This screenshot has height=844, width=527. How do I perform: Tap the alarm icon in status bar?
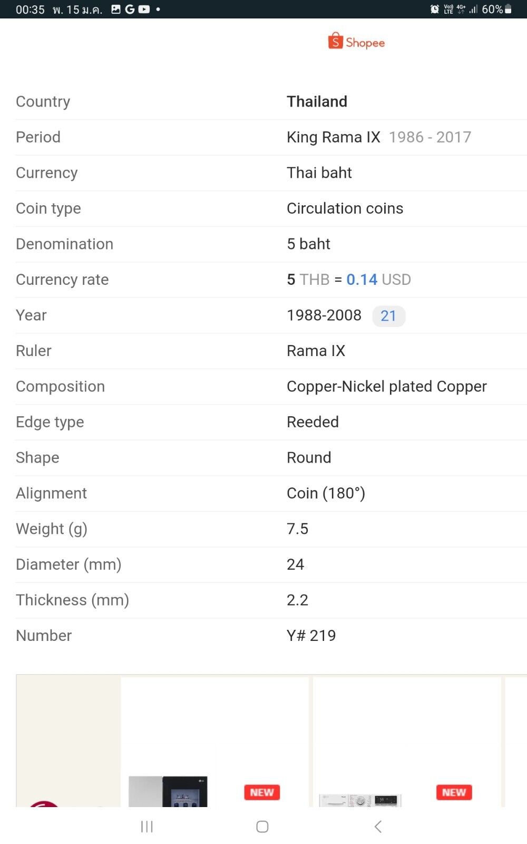pos(435,9)
